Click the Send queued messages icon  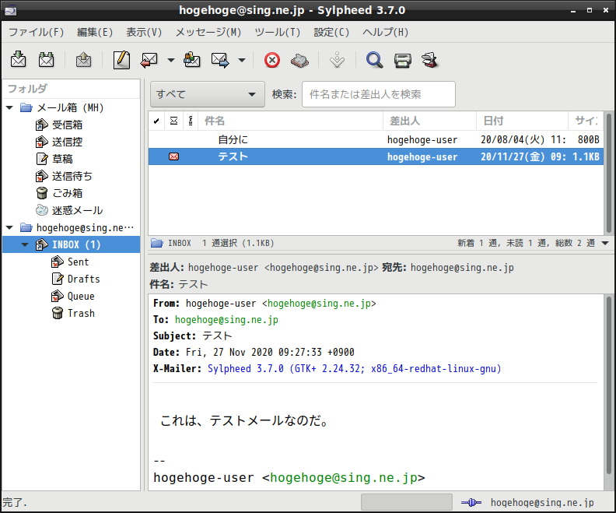(83, 60)
